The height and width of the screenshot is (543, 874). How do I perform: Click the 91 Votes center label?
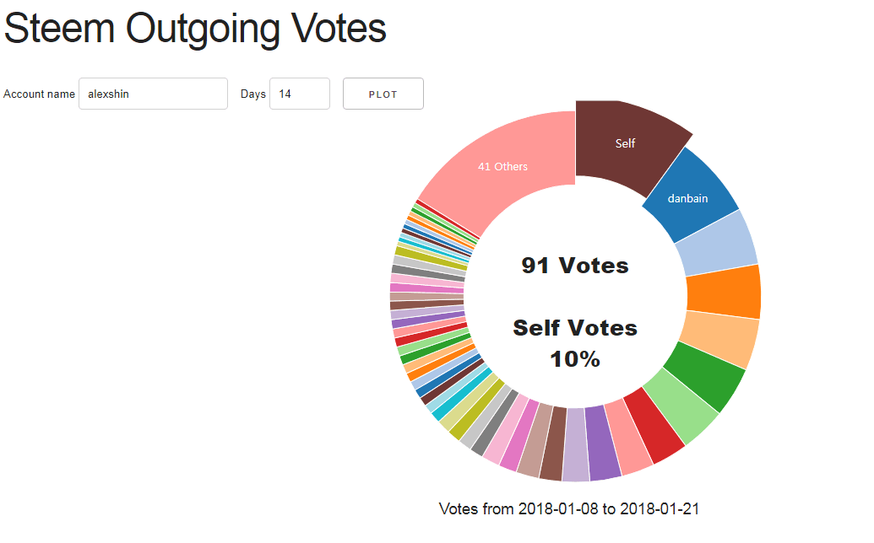(x=575, y=266)
